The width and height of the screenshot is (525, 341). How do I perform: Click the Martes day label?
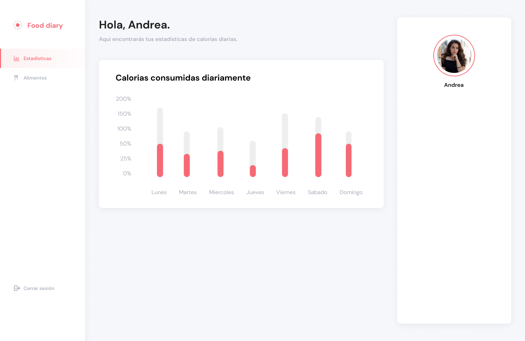(x=188, y=192)
